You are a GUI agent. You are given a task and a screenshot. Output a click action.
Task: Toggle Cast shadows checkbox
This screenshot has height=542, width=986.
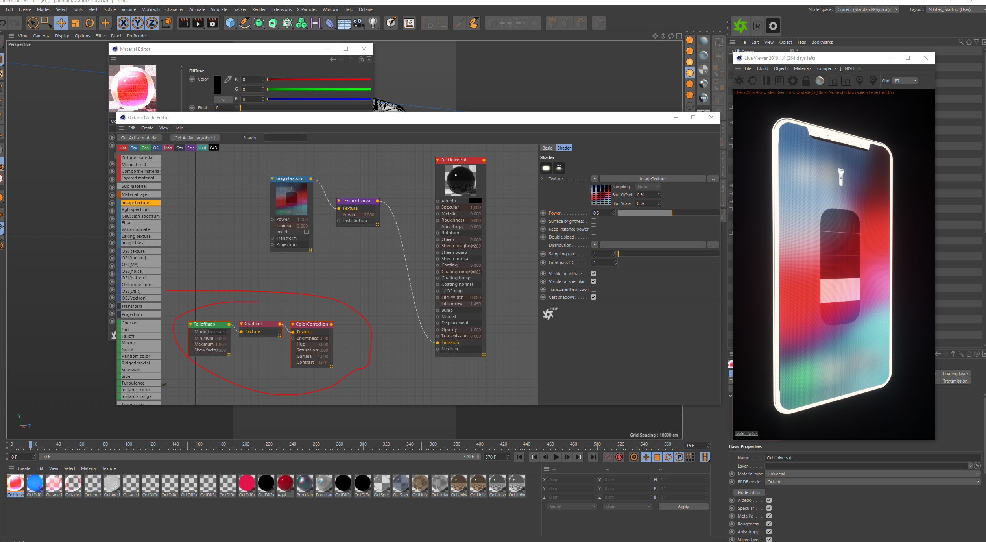tap(593, 297)
